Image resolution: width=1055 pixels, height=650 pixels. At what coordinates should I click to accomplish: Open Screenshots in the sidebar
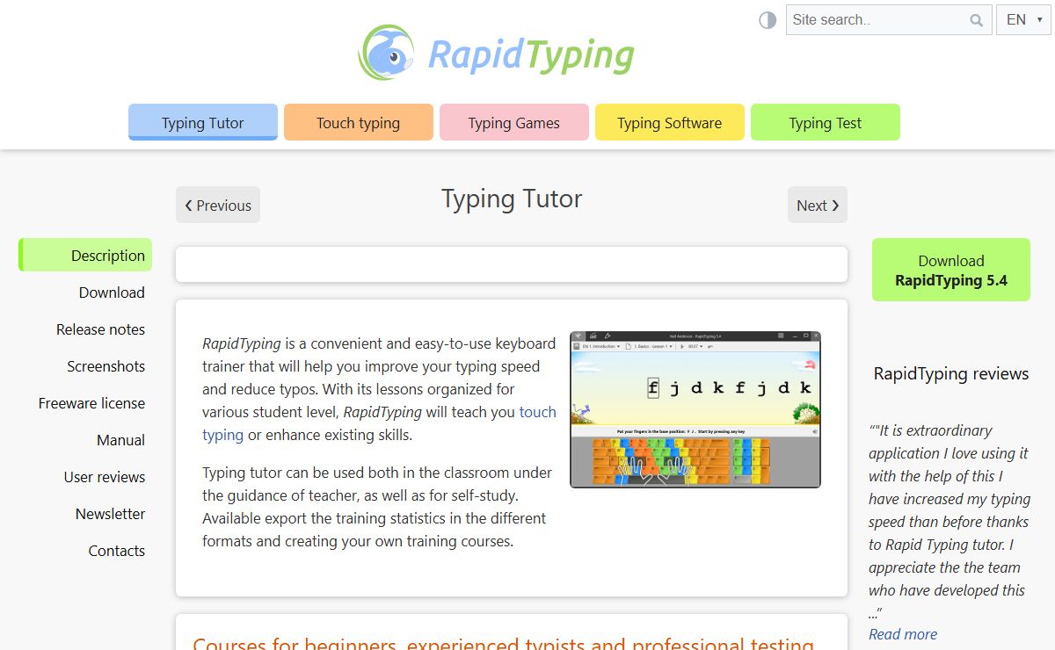pyautogui.click(x=105, y=366)
